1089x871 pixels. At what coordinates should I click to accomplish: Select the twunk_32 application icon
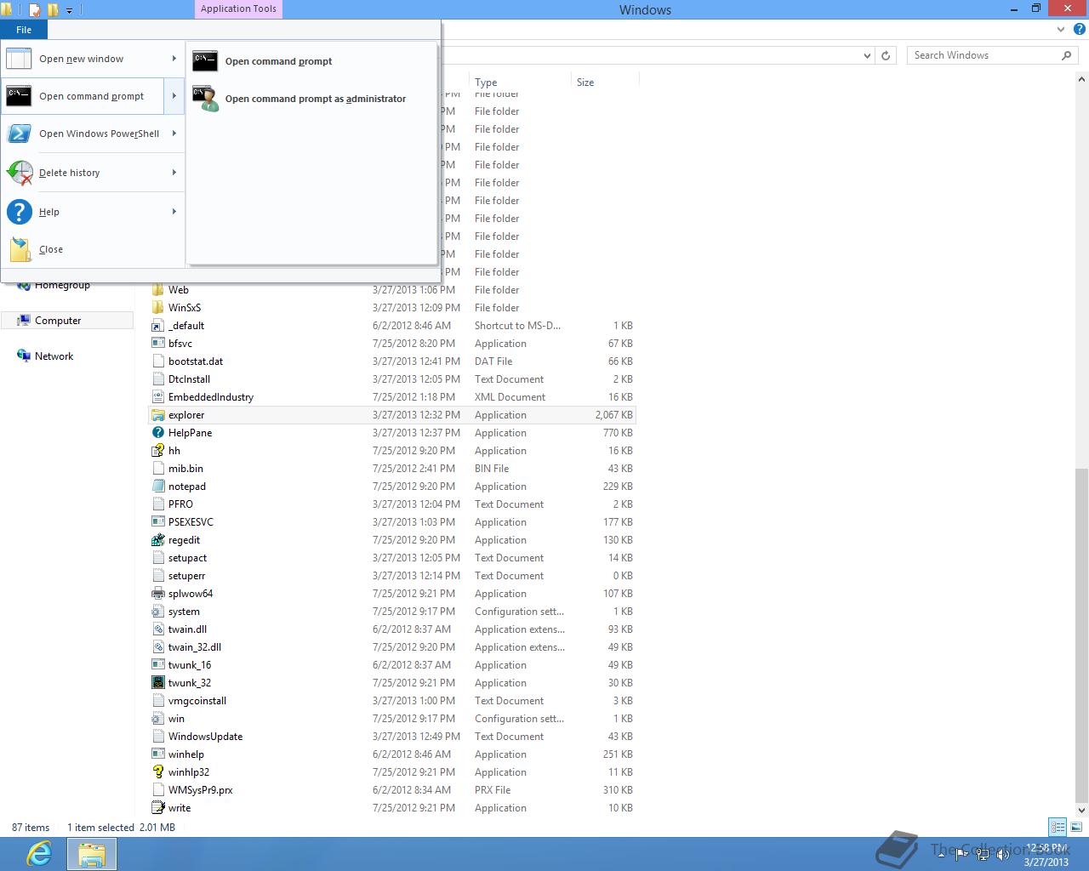pyautogui.click(x=157, y=683)
